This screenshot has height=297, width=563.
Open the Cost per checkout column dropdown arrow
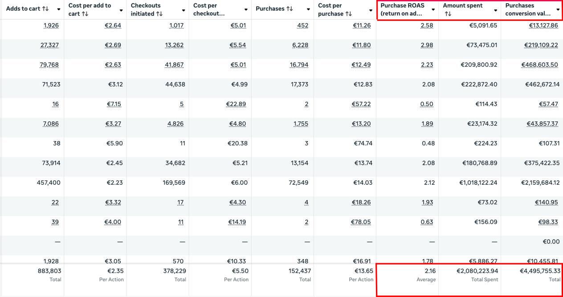246,10
